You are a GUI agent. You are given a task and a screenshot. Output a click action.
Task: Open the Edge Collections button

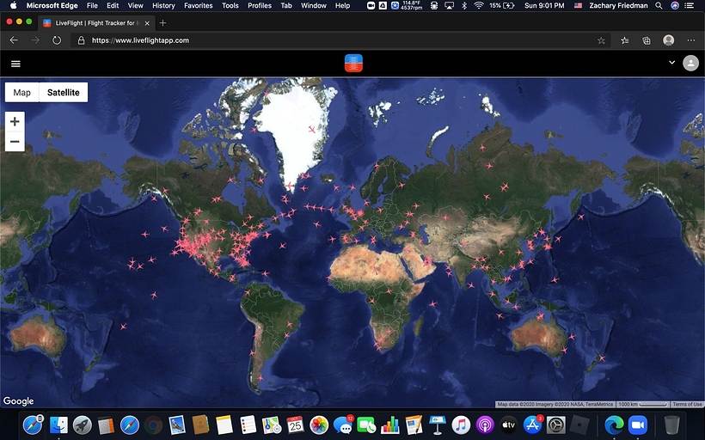click(x=647, y=40)
